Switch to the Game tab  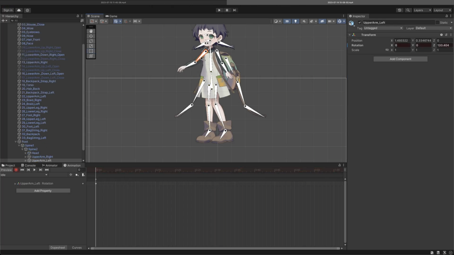click(111, 16)
